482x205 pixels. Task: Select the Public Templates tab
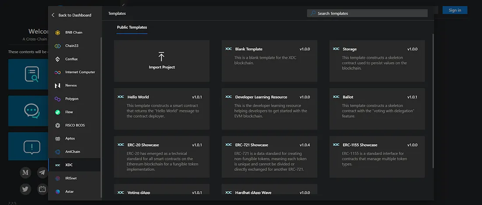coord(132,27)
